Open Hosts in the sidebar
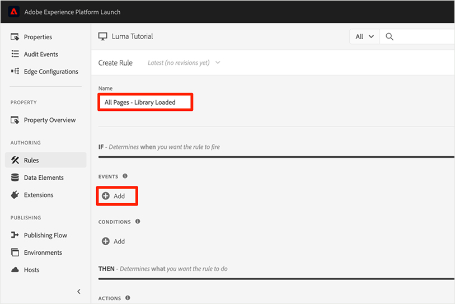 click(32, 270)
